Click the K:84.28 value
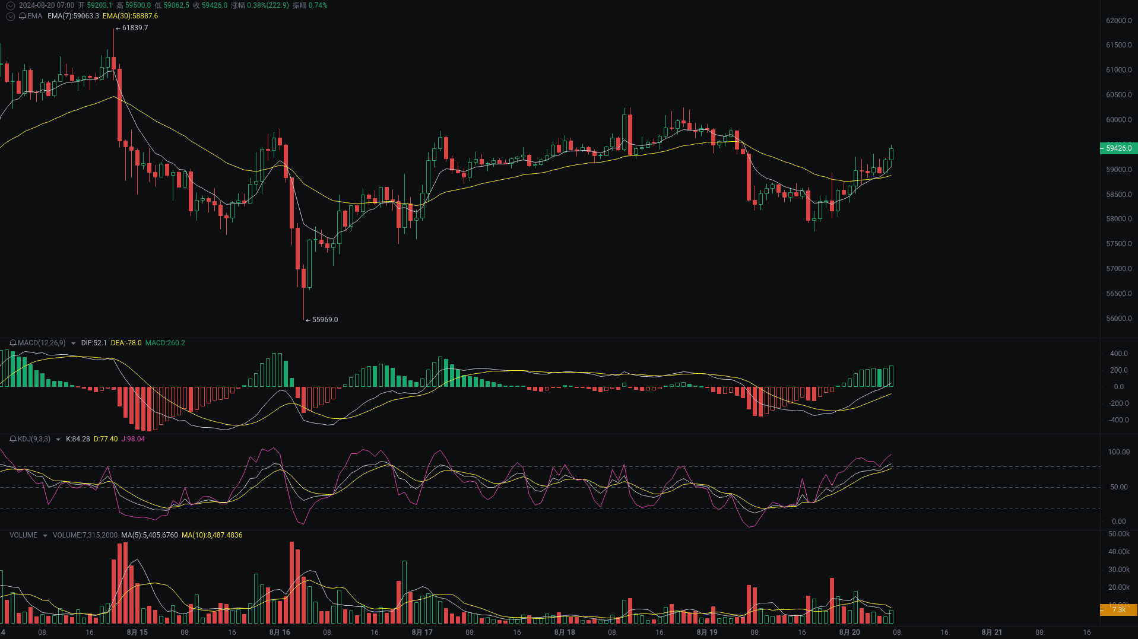 tap(78, 439)
